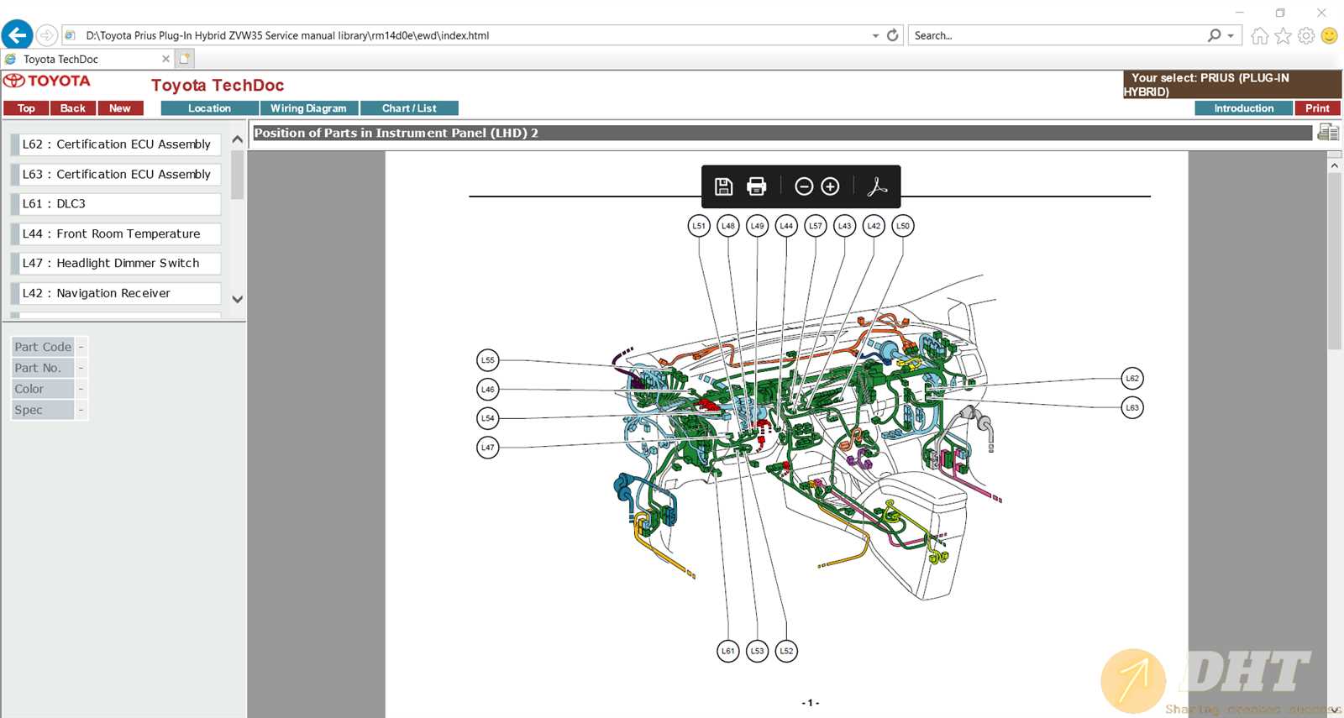Click the Search... input box
This screenshot has width=1344, height=718.
pos(1057,35)
